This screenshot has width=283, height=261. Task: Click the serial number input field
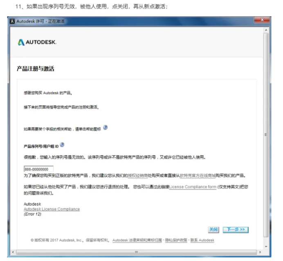click(38, 169)
